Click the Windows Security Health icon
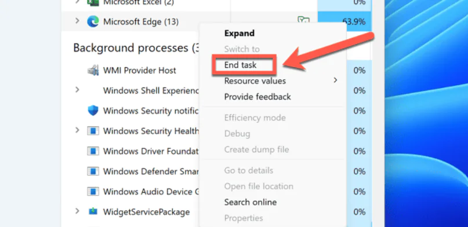This screenshot has height=227, width=468. tap(93, 131)
